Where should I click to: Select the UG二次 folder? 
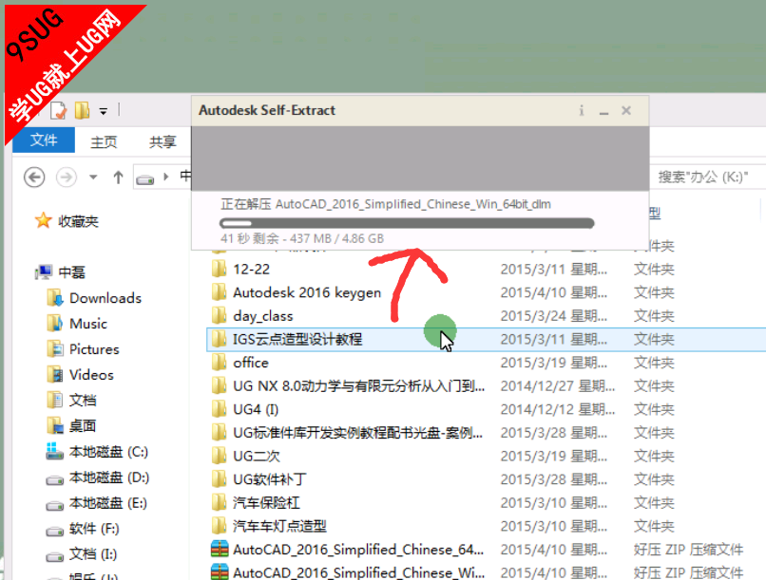coord(257,457)
